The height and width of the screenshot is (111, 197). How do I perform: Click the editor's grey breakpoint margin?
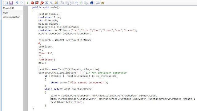(x=26, y=58)
